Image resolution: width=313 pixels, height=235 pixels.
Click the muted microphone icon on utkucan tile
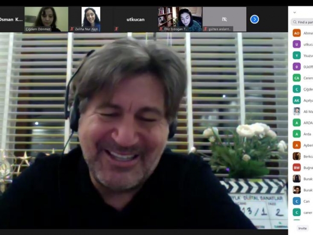116,29
